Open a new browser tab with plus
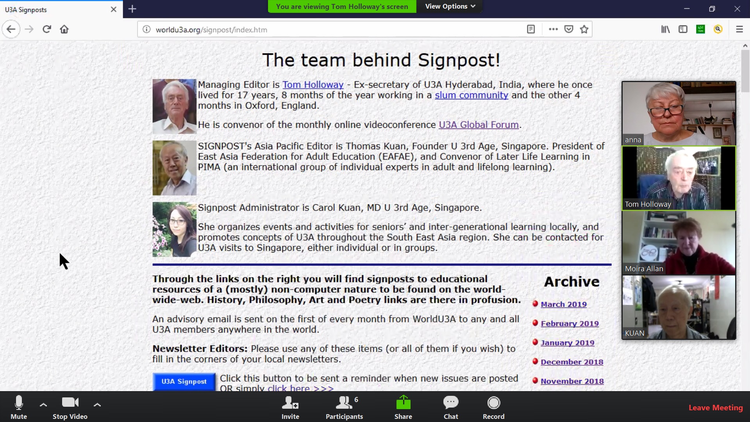This screenshot has height=422, width=750. [x=132, y=9]
